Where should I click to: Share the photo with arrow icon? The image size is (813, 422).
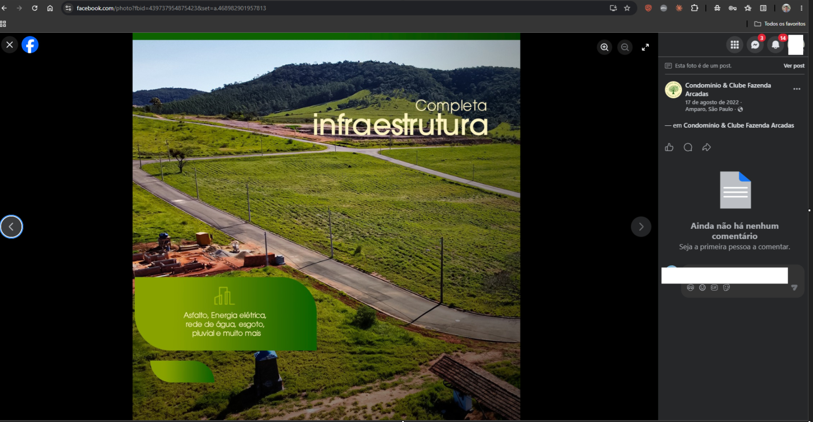coord(707,147)
